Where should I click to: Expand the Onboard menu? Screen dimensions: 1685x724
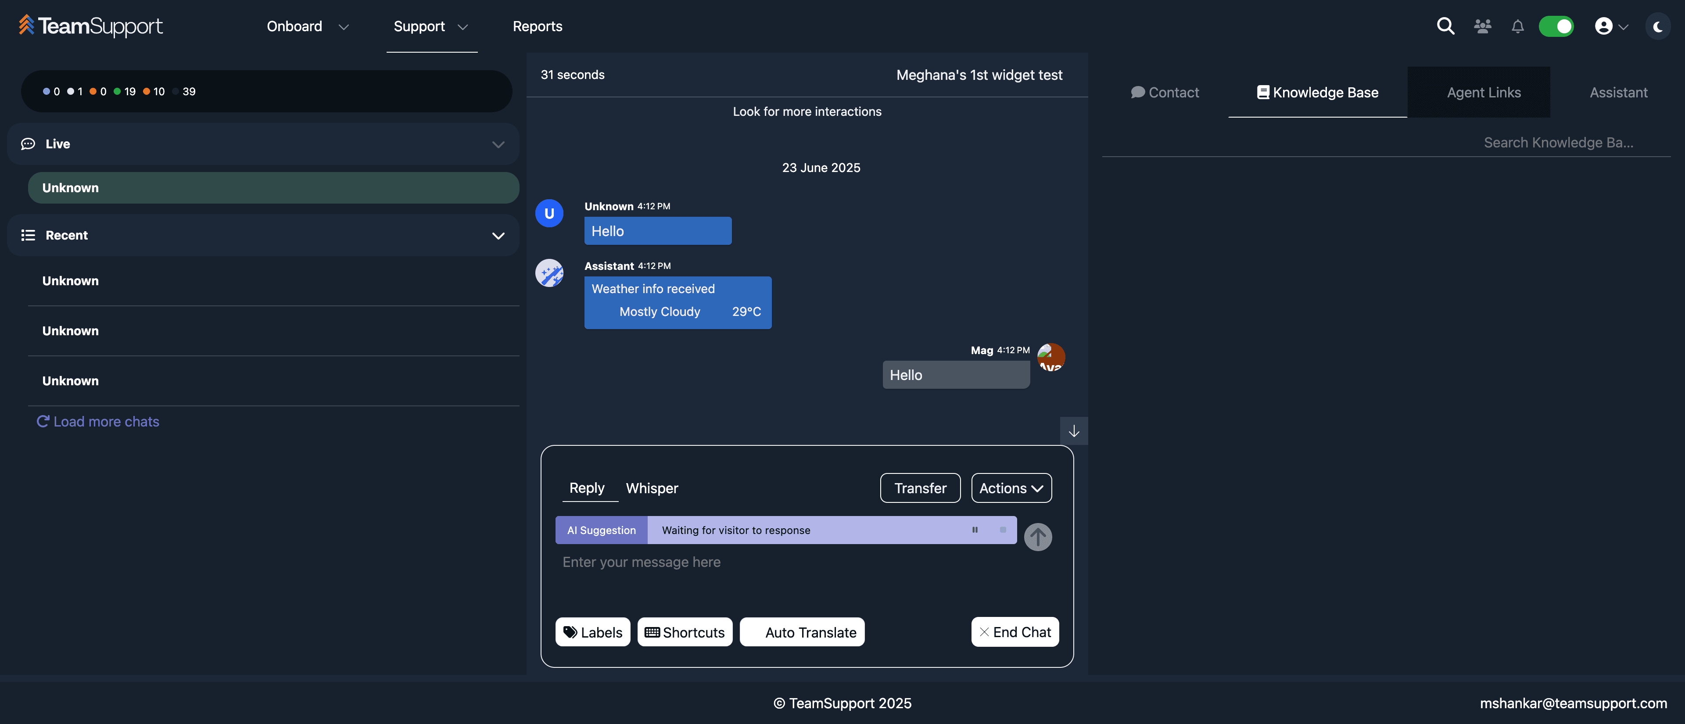[308, 26]
